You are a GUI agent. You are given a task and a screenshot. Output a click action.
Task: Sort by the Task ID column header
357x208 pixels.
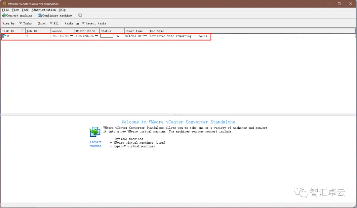[13, 31]
